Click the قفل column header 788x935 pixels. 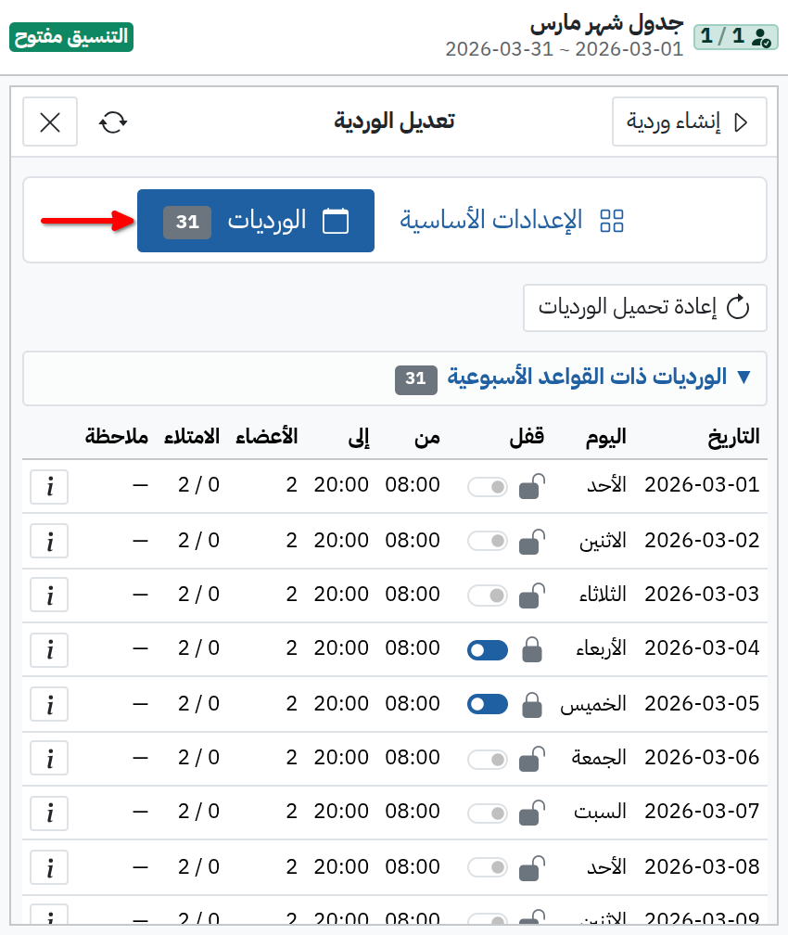(x=527, y=437)
